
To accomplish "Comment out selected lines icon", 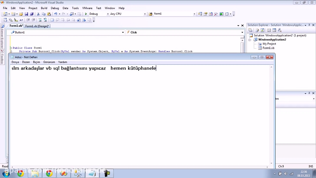I will (40, 20).
